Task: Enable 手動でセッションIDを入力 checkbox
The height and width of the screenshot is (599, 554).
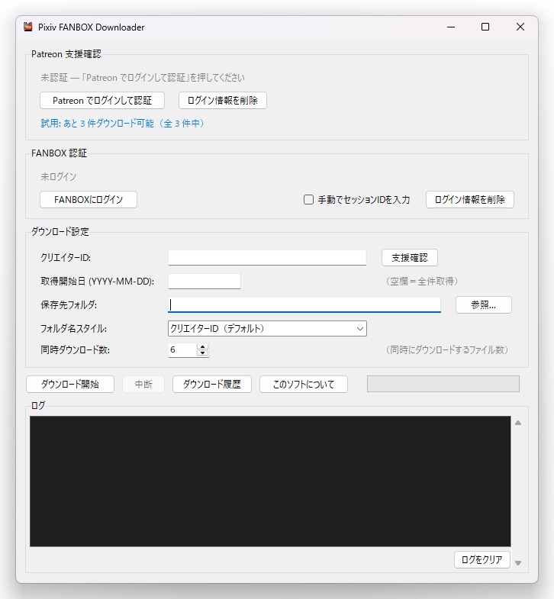Action: [x=309, y=200]
